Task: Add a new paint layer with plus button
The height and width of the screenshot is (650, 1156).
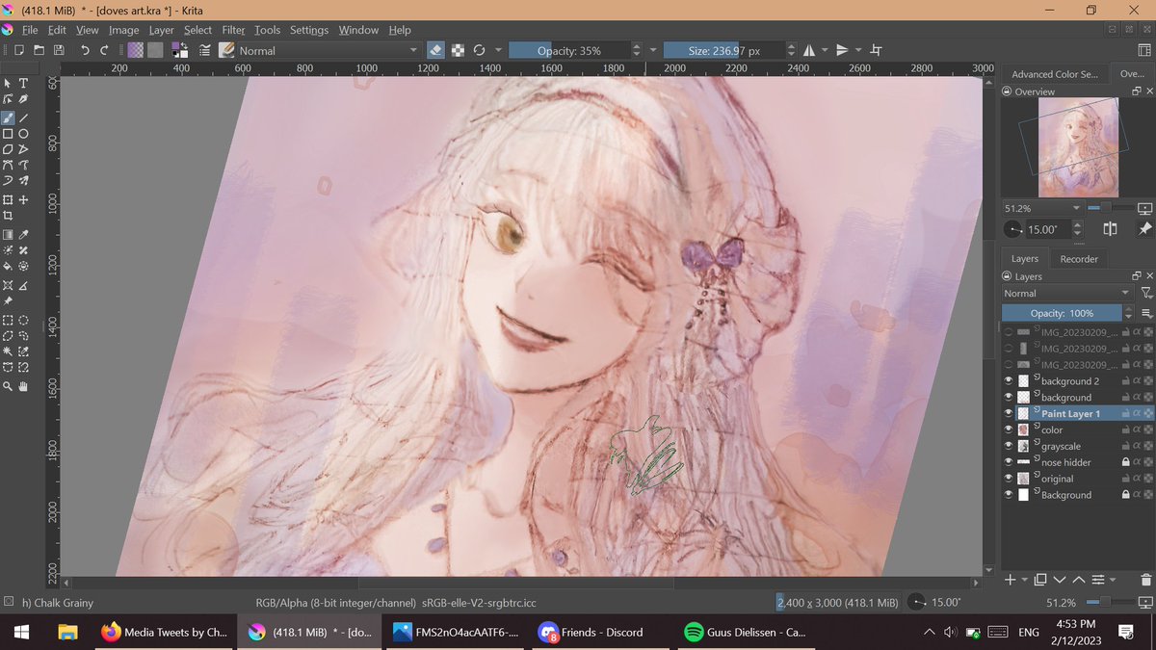Action: click(x=1010, y=580)
